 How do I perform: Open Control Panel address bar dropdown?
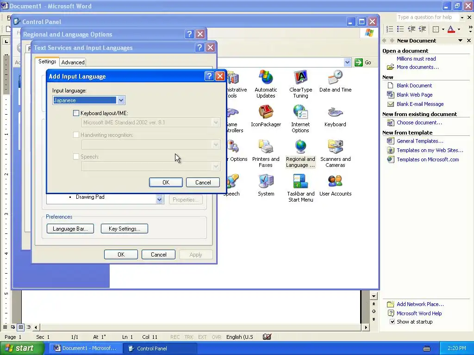pos(347,62)
